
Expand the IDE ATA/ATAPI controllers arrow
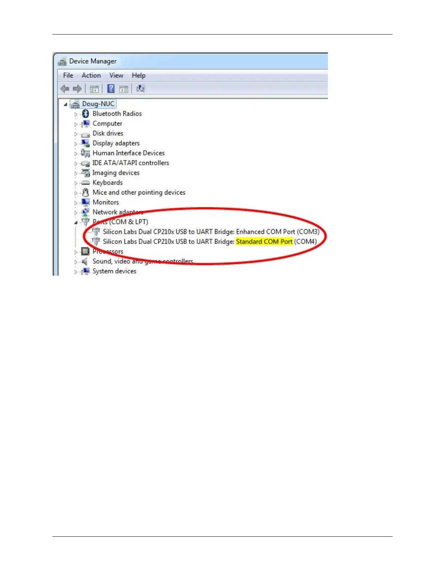(76, 164)
